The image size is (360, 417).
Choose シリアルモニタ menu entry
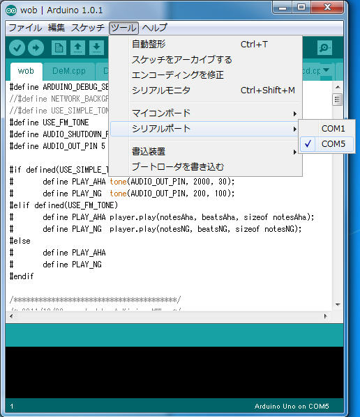click(204, 91)
